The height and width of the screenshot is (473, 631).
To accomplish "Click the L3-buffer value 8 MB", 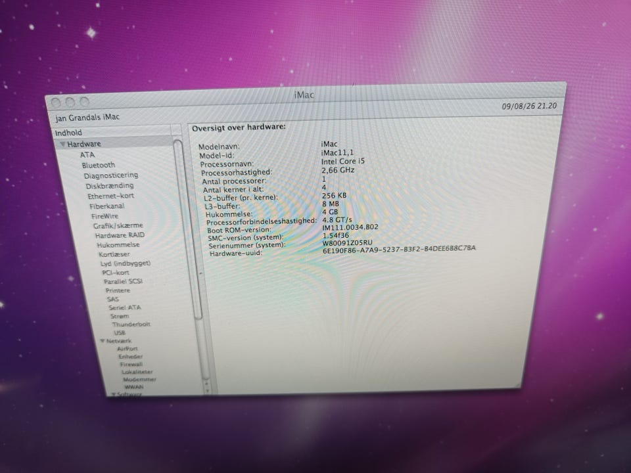I will coord(331,204).
